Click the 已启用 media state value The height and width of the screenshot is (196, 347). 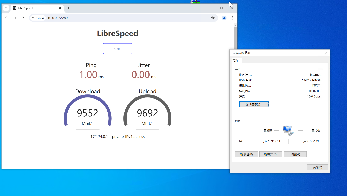[x=316, y=86]
